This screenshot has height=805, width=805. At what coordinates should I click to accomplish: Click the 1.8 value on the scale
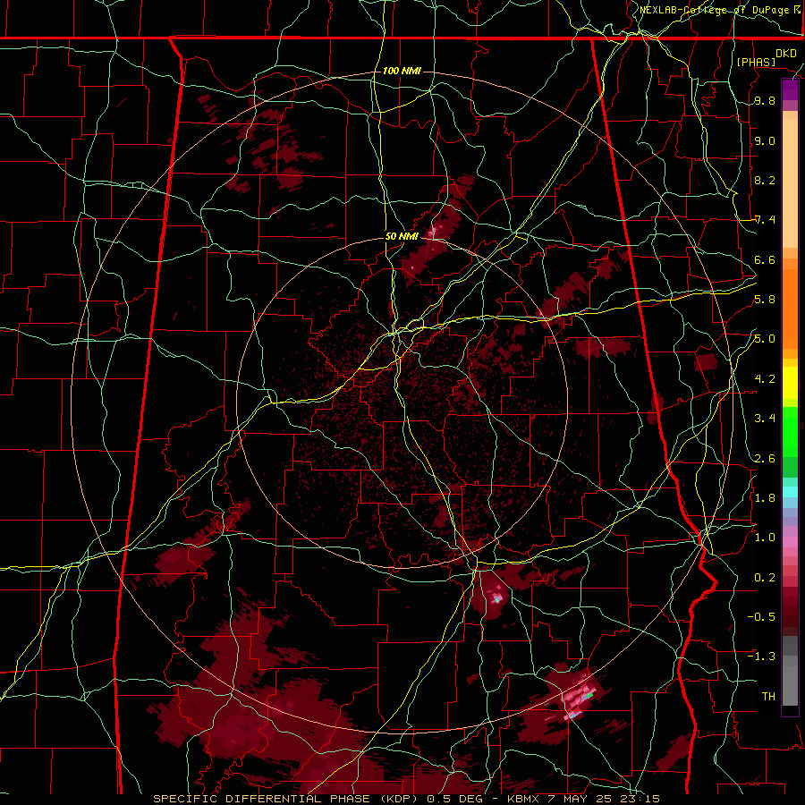tap(765, 498)
